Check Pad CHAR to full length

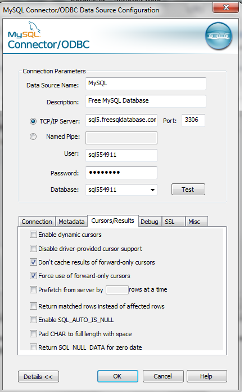[33, 333]
